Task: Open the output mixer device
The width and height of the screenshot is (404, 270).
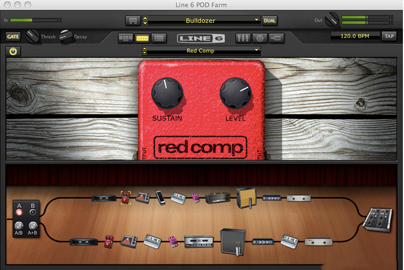Action: 378,220
